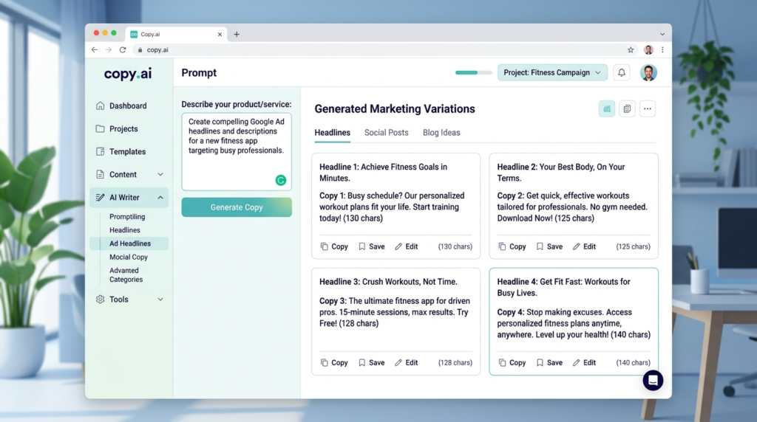This screenshot has width=757, height=422.
Task: Select Promptling in AI Writer submenu
Action: click(x=127, y=217)
